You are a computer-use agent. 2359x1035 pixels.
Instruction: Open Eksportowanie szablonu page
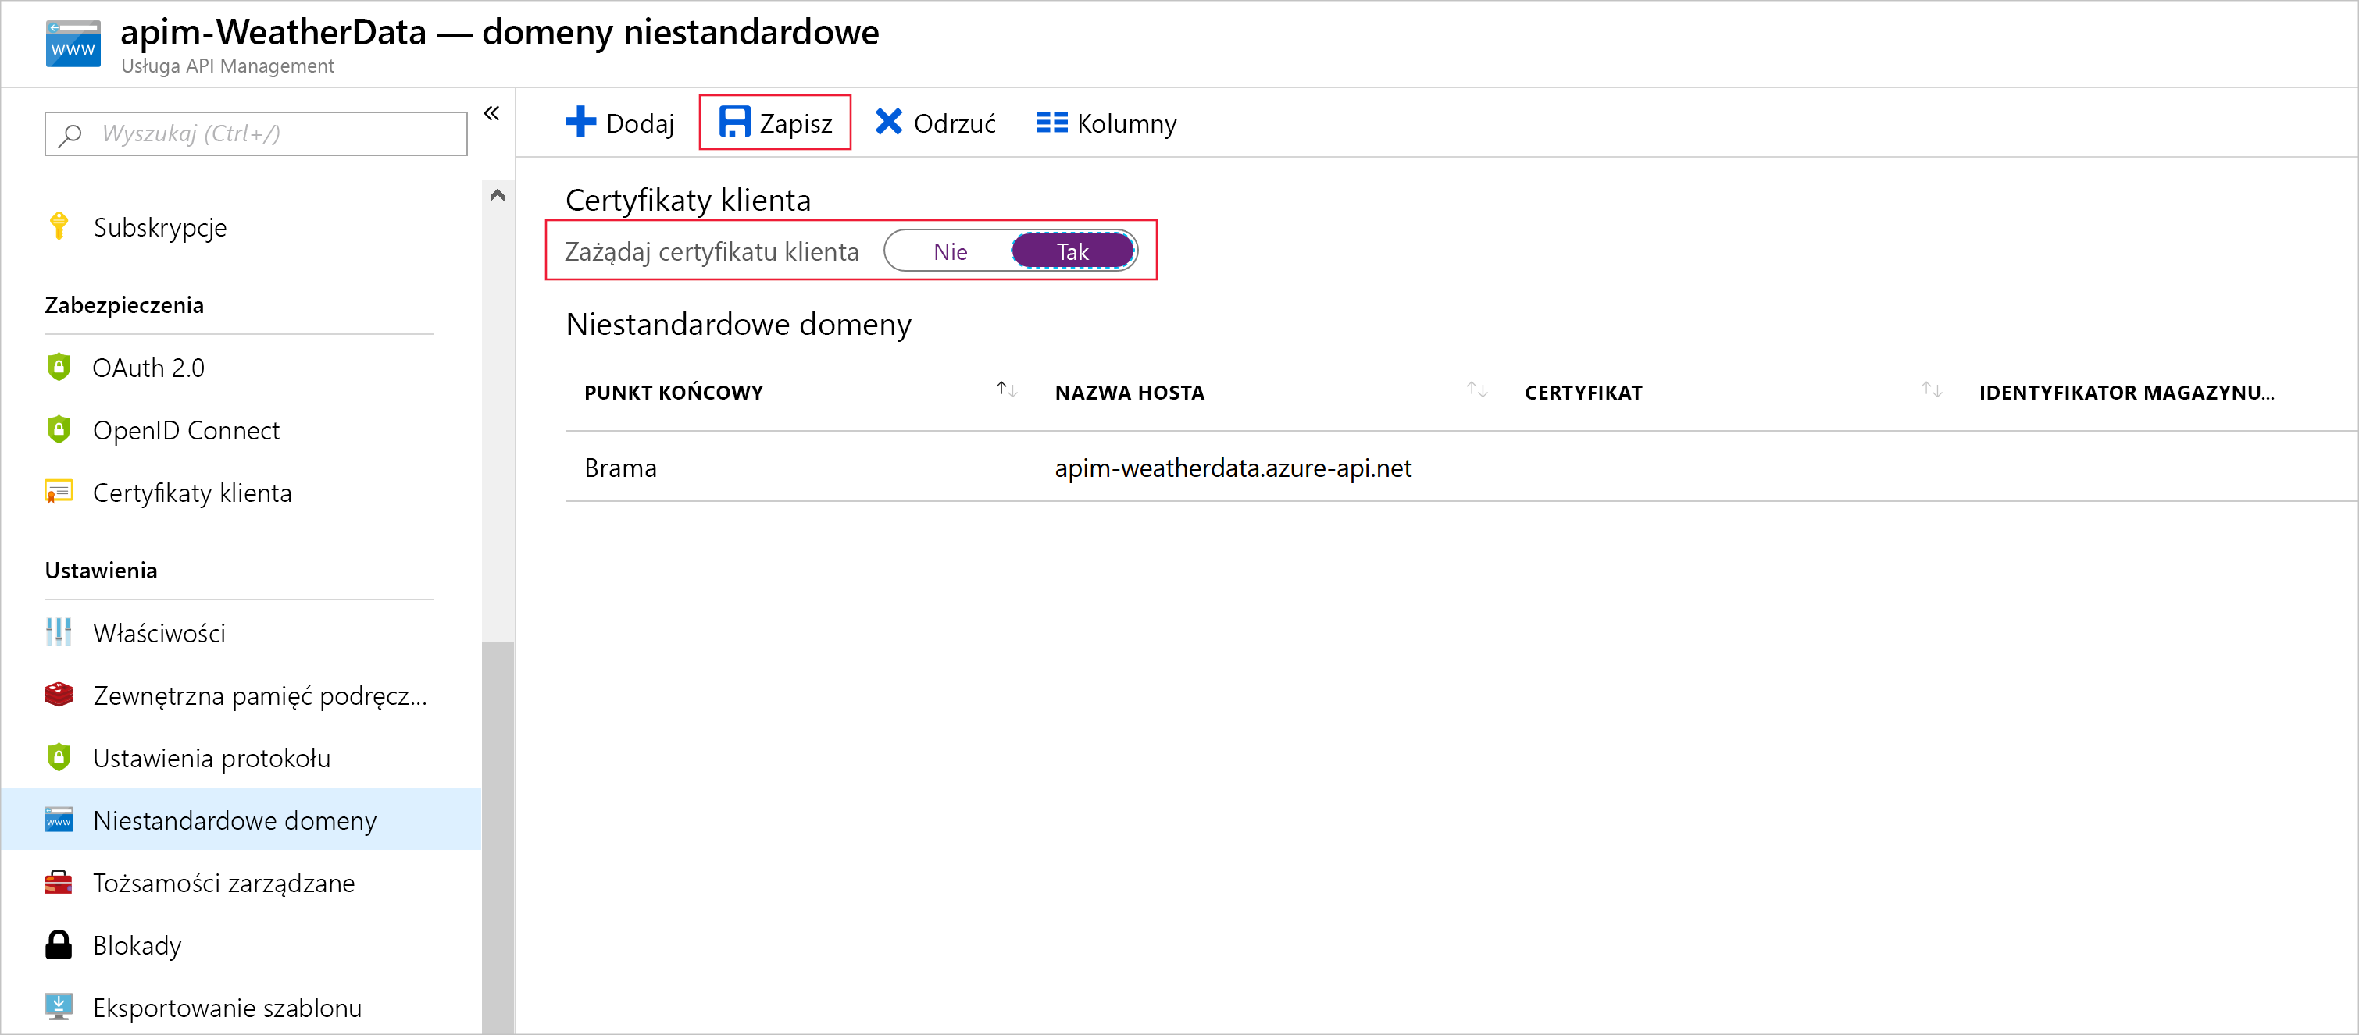click(x=227, y=1008)
